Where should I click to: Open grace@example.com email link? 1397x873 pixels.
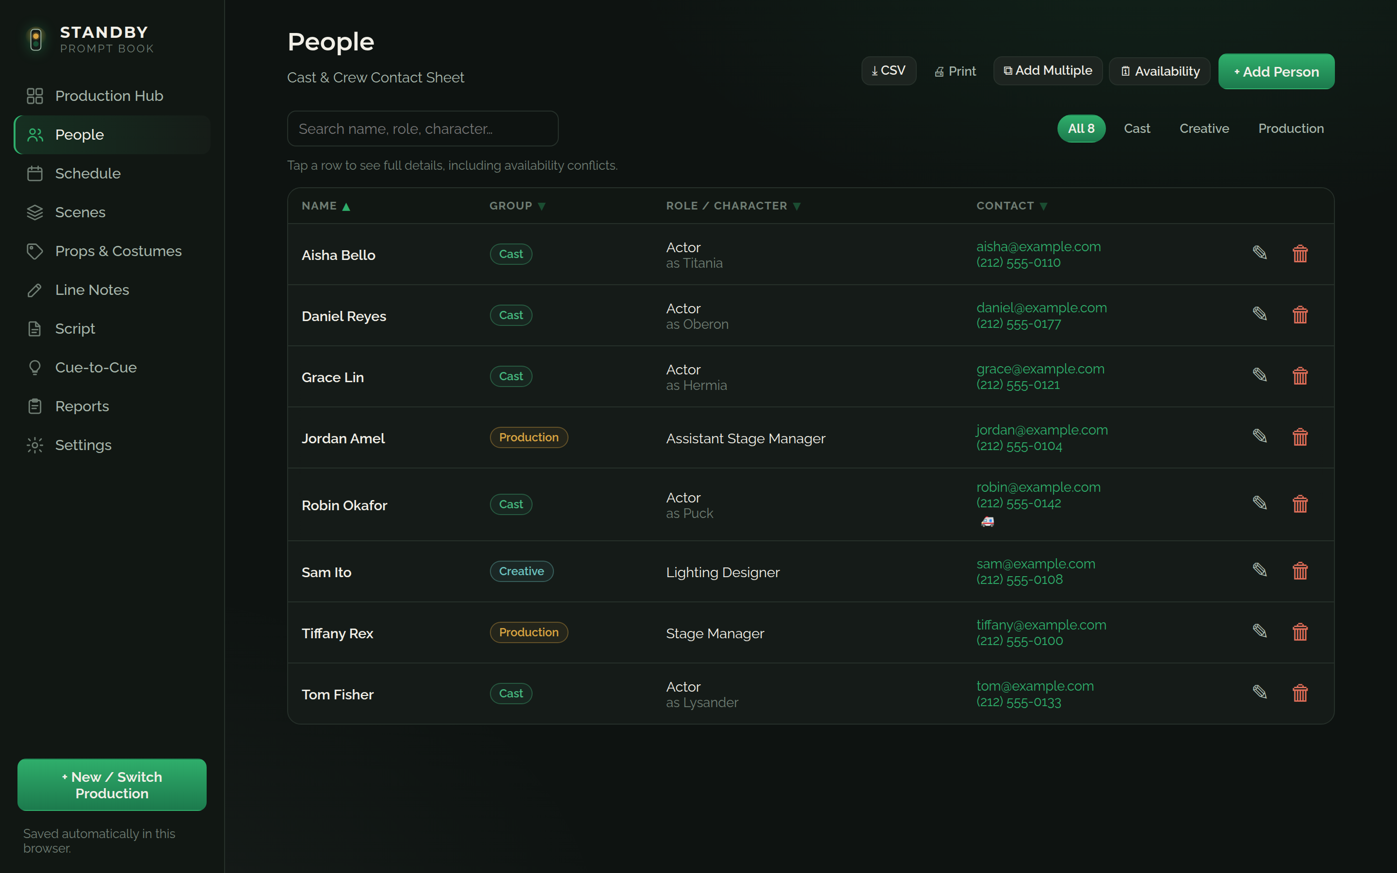click(1040, 369)
